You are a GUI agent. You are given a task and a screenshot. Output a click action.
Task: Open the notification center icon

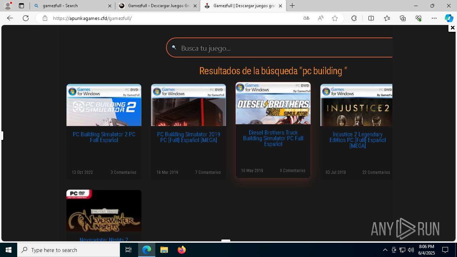(x=445, y=250)
